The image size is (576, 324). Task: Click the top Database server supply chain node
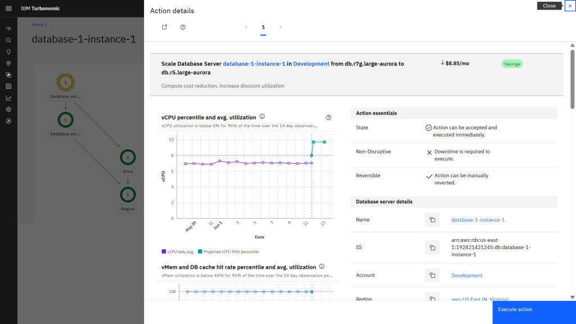(x=65, y=82)
